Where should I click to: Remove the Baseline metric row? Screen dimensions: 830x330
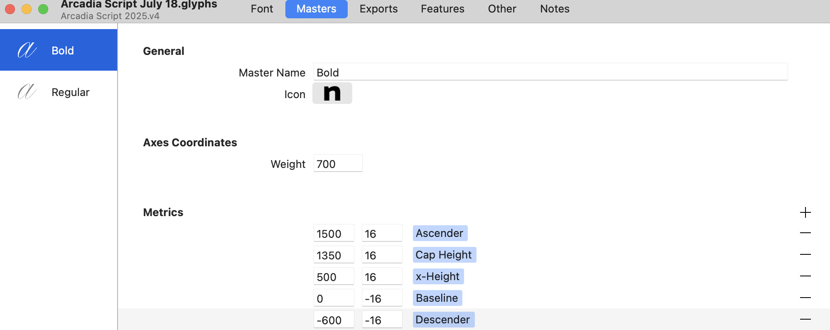(805, 298)
